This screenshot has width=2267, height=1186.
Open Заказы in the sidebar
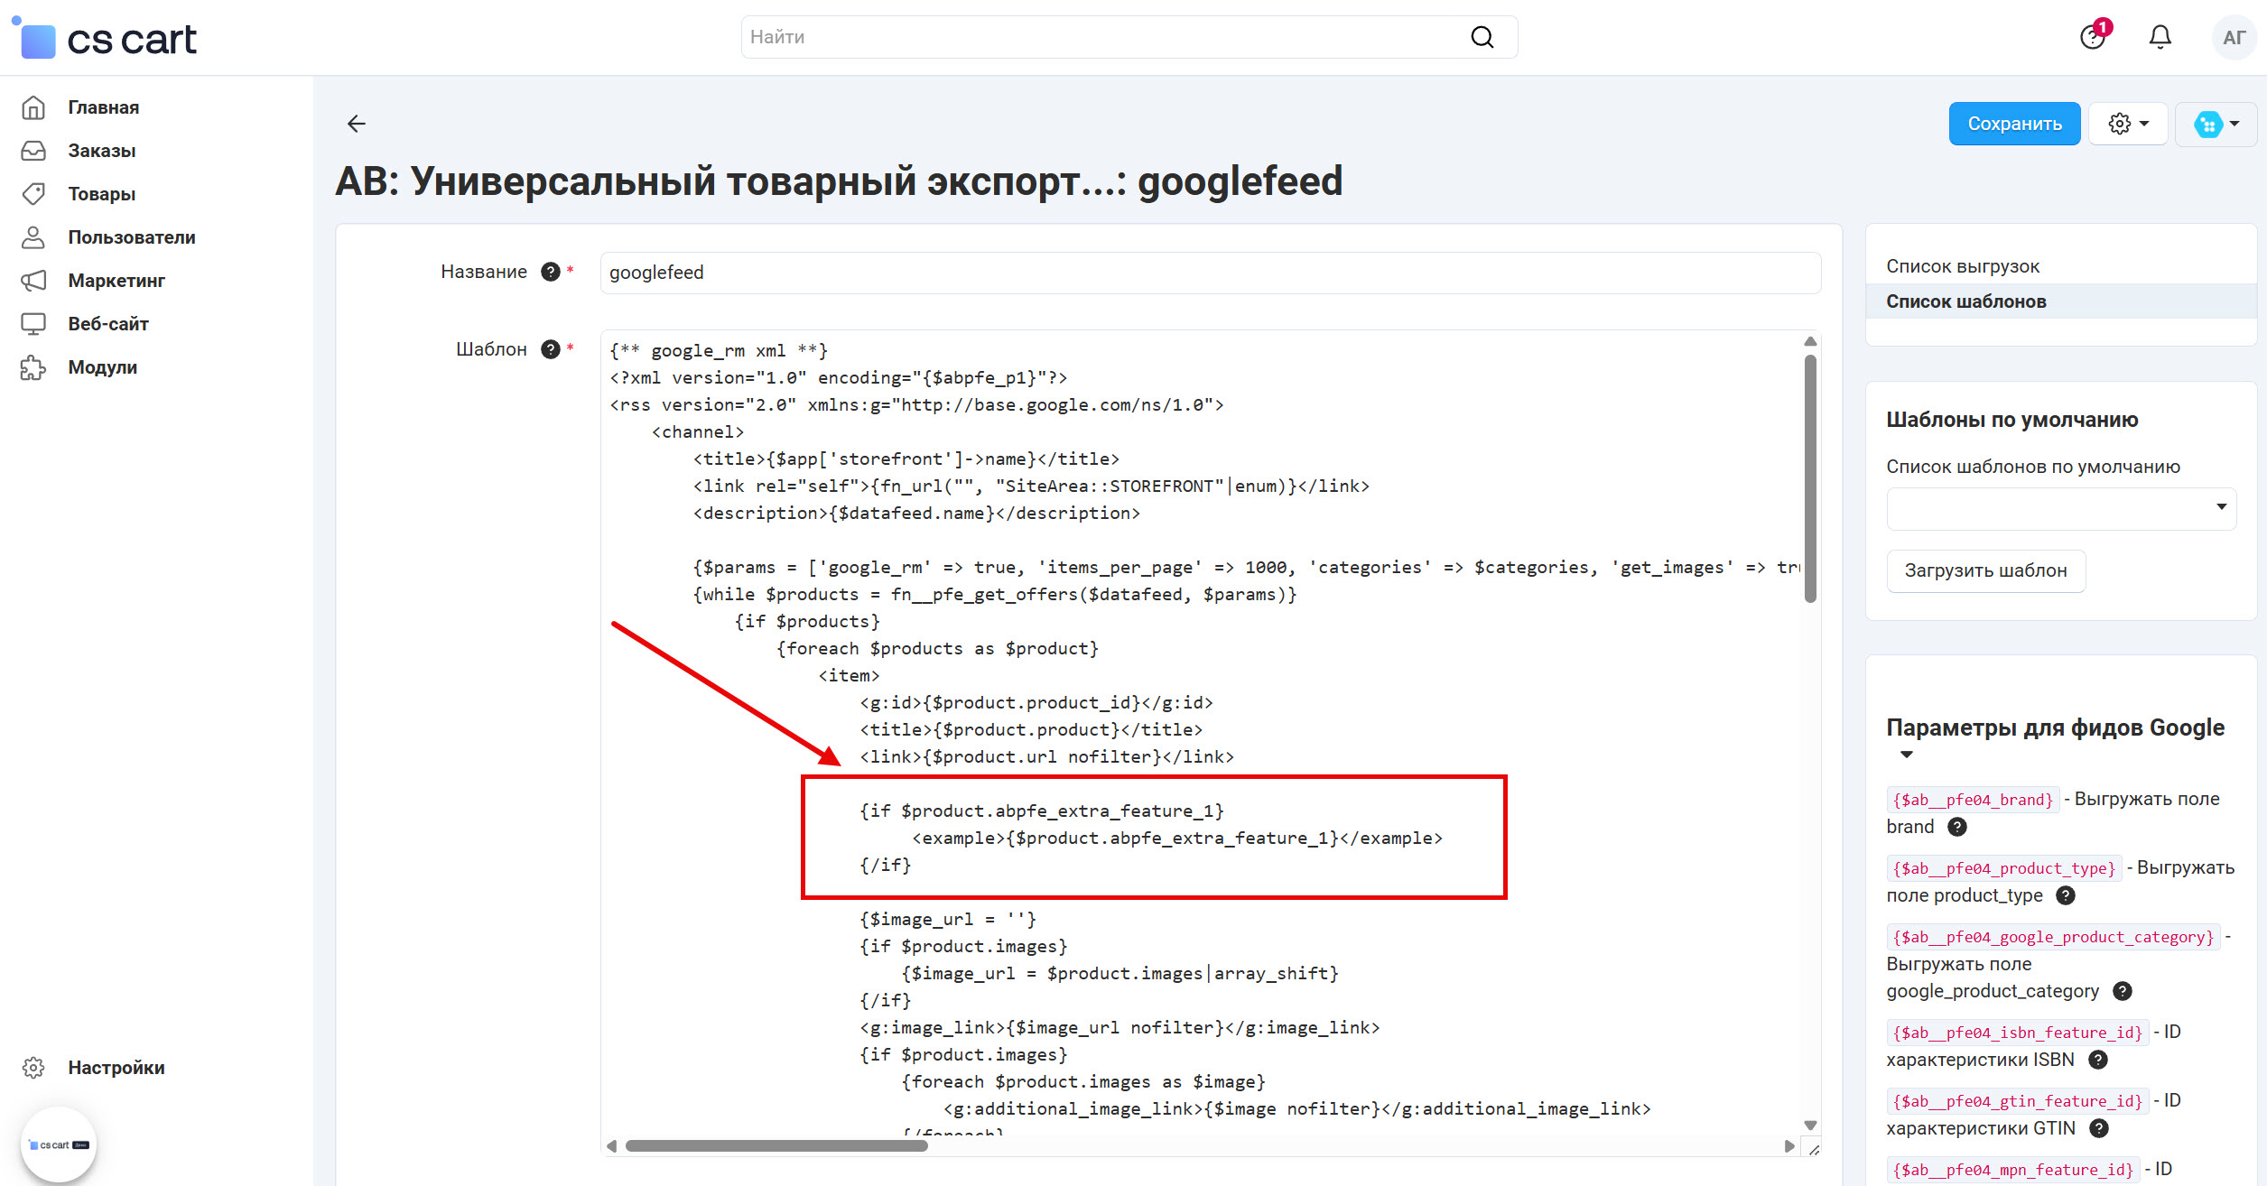click(x=102, y=151)
